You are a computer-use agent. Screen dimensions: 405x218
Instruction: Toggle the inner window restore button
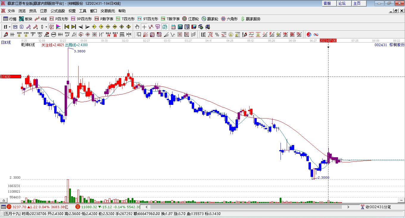[396, 11]
